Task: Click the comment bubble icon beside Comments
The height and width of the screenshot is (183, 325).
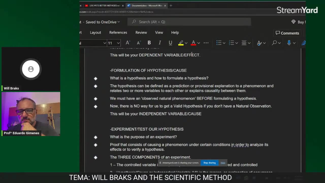Action: pyautogui.click(x=278, y=33)
